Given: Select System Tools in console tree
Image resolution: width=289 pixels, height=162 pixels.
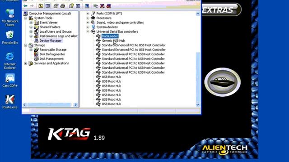Looking at the screenshot, I should pos(43,18).
